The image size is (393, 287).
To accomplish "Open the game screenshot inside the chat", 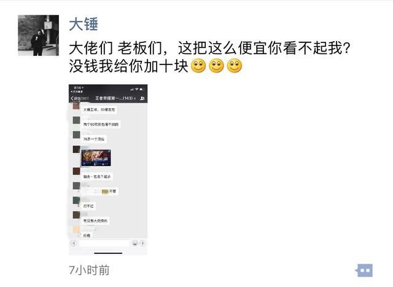I will [x=96, y=158].
